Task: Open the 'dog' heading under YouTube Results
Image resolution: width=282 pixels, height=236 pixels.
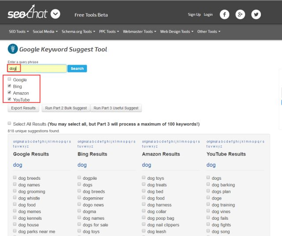Action: tap(211, 165)
